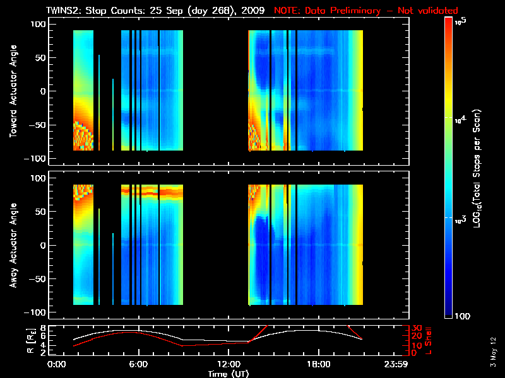Click the '30' L Shell tick label

(x=417, y=328)
